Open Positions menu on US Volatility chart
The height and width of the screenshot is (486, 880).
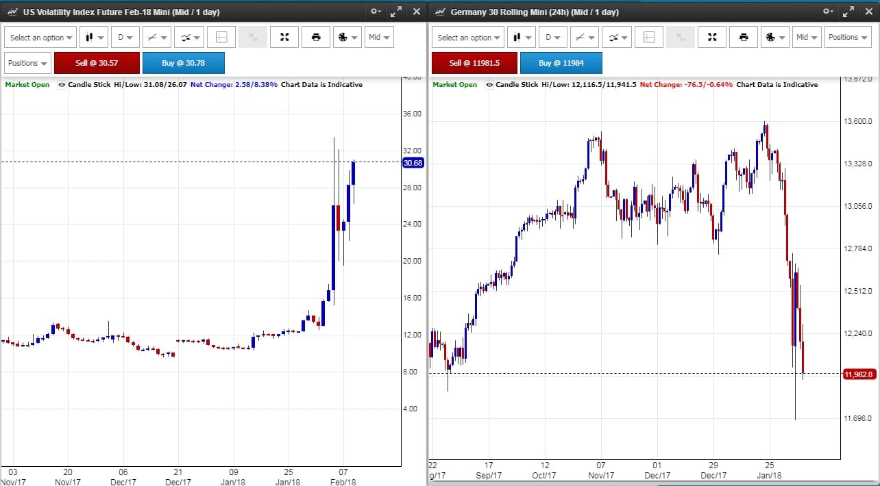point(28,63)
